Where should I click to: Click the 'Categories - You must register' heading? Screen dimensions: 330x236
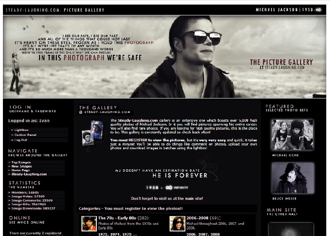[x=131, y=209]
